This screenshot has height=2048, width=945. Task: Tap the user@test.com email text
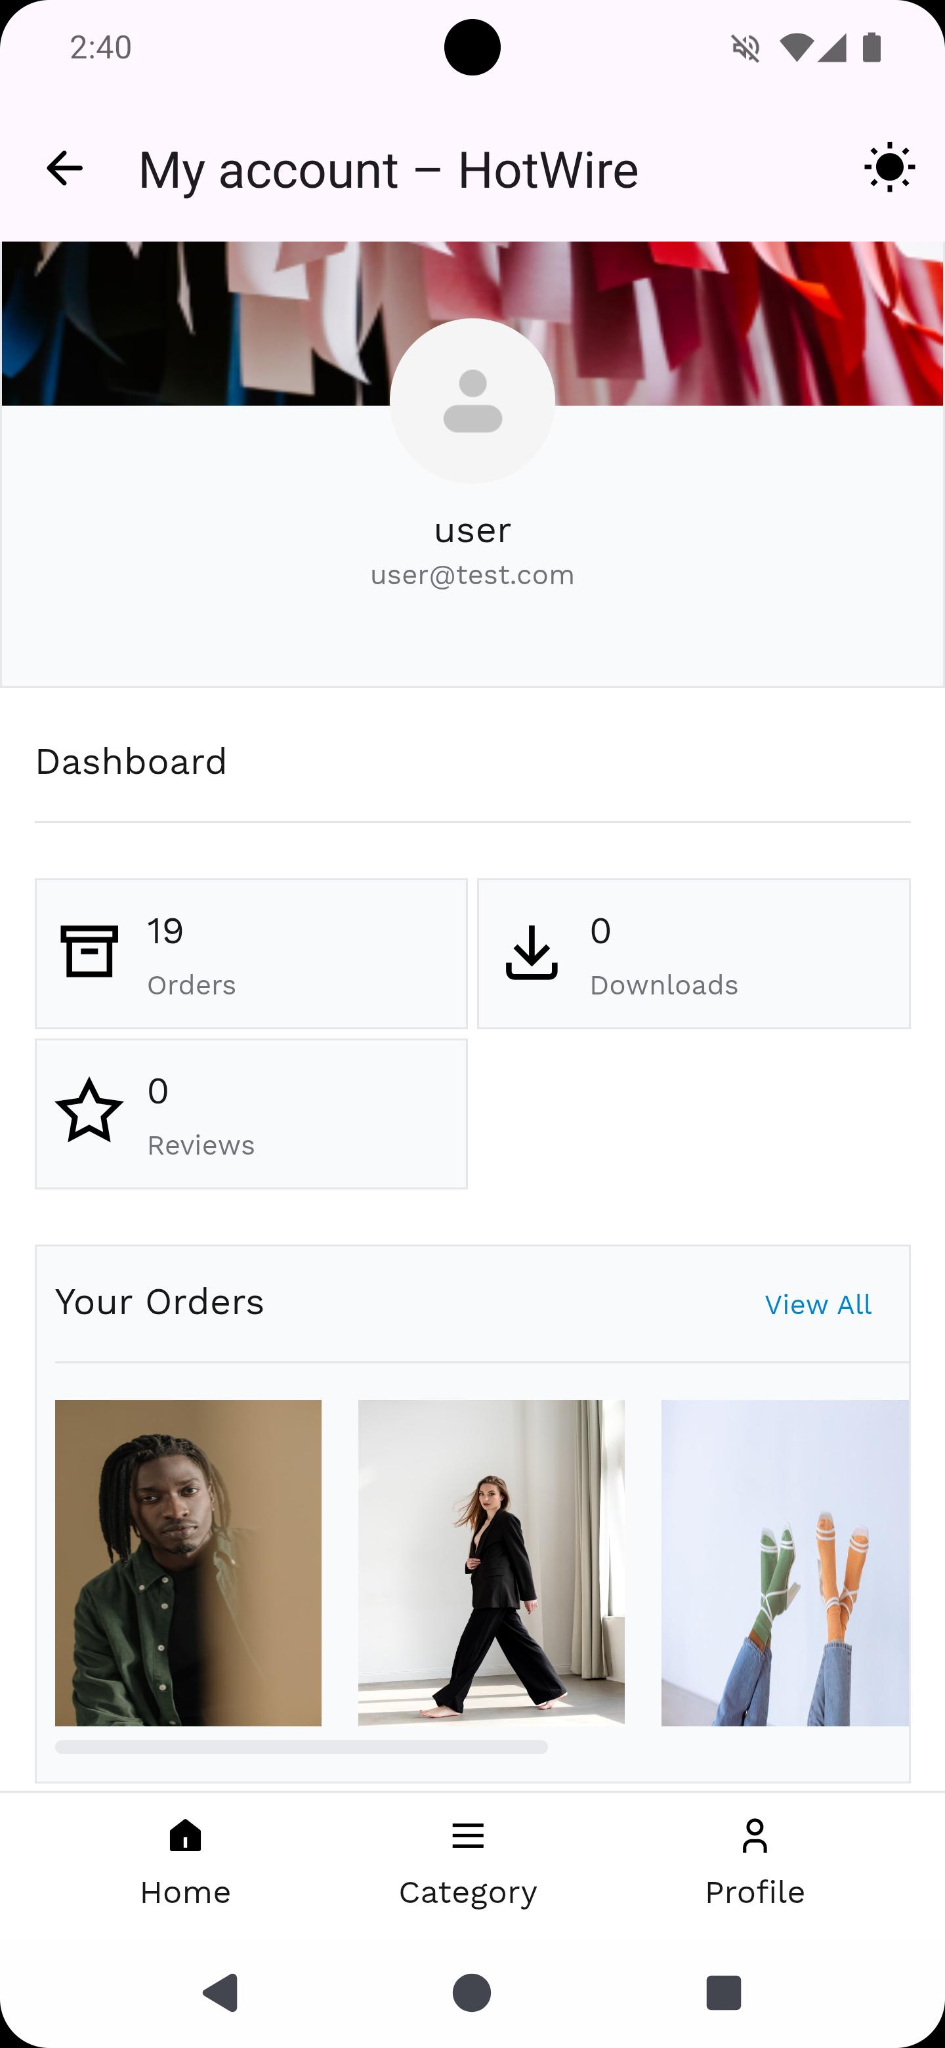[472, 575]
